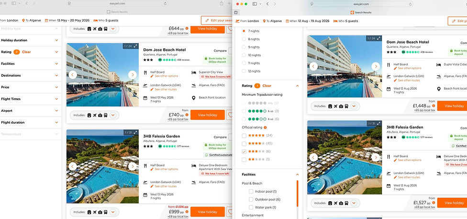Click info icon beside £1,527 pp price

[x=434, y=202]
